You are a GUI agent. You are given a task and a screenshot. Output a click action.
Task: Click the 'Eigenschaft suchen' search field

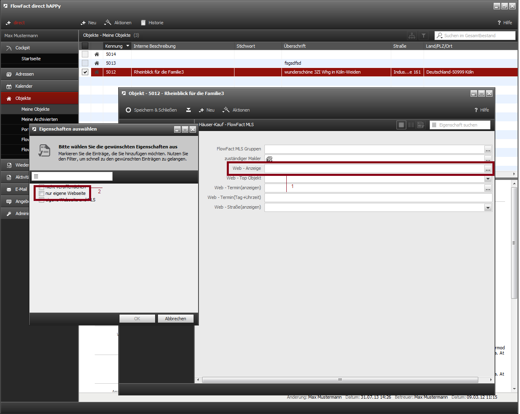pyautogui.click(x=460, y=125)
